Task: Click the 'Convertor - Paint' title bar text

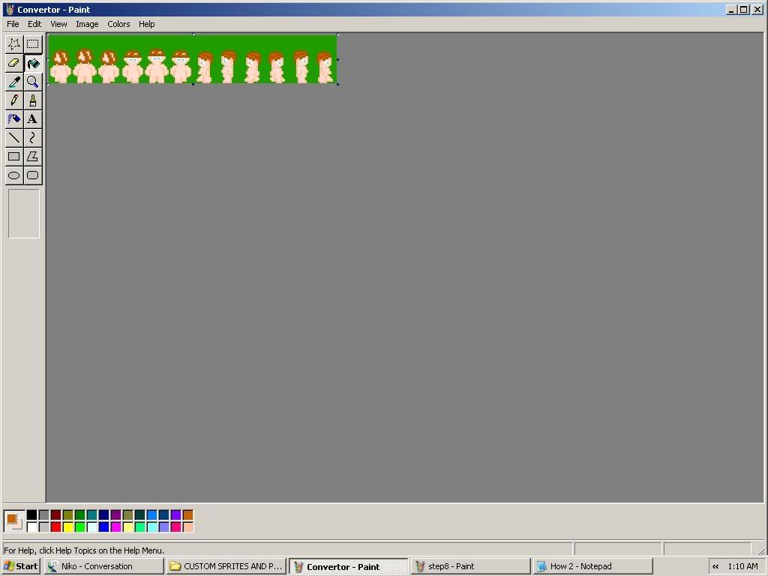Action: pyautogui.click(x=54, y=9)
